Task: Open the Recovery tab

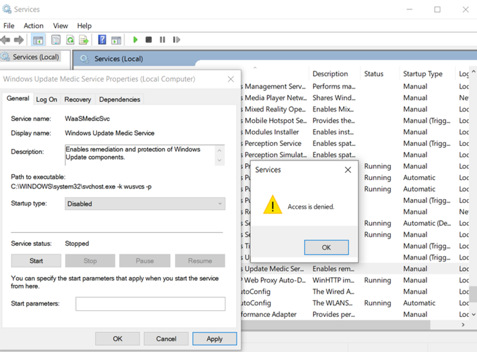Action: 78,99
